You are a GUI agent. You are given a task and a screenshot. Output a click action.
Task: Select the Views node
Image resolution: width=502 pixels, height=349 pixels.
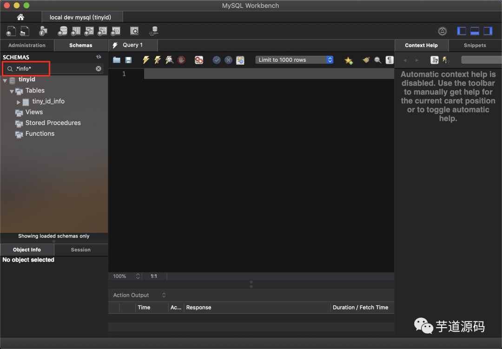pos(34,112)
